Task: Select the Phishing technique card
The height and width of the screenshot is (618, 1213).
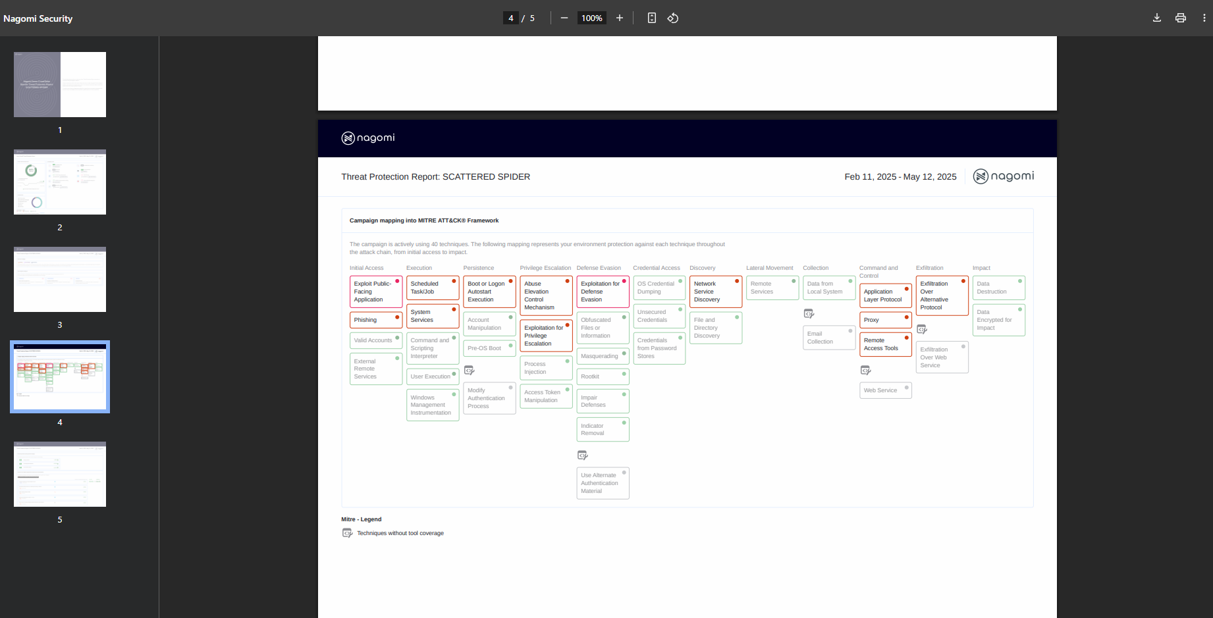Action: pos(376,320)
